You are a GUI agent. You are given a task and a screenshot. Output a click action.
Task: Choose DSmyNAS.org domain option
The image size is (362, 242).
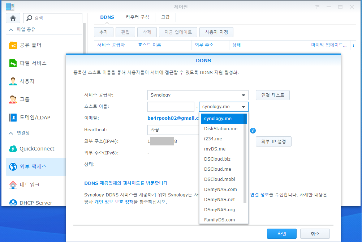point(220,210)
